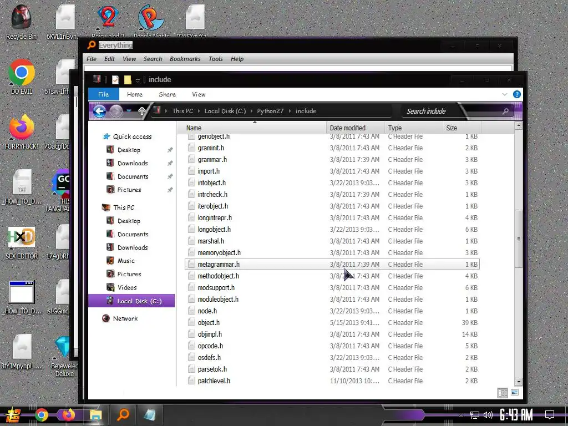Open the Peggle Nights desktop icon

[151, 21]
